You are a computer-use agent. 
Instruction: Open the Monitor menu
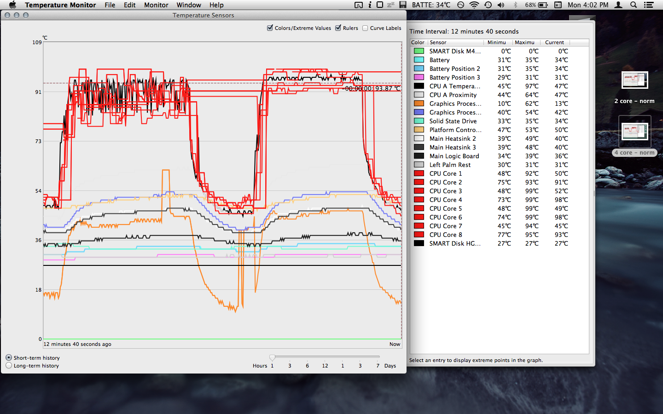pyautogui.click(x=156, y=5)
